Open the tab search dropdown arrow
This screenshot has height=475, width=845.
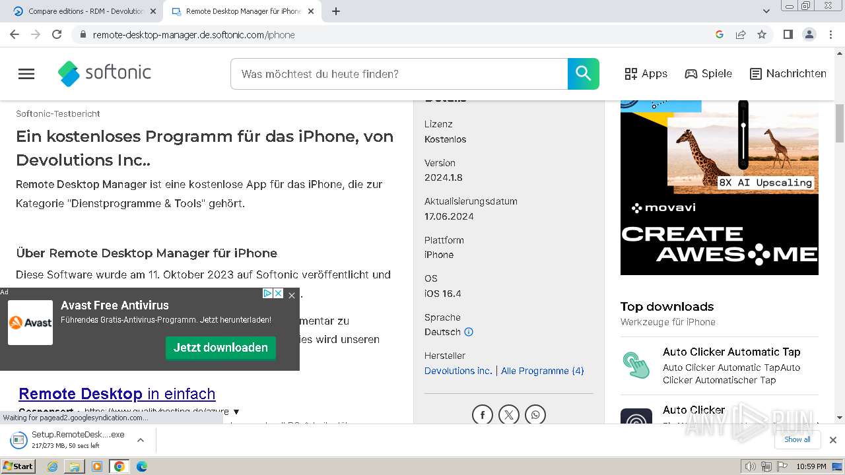[766, 11]
